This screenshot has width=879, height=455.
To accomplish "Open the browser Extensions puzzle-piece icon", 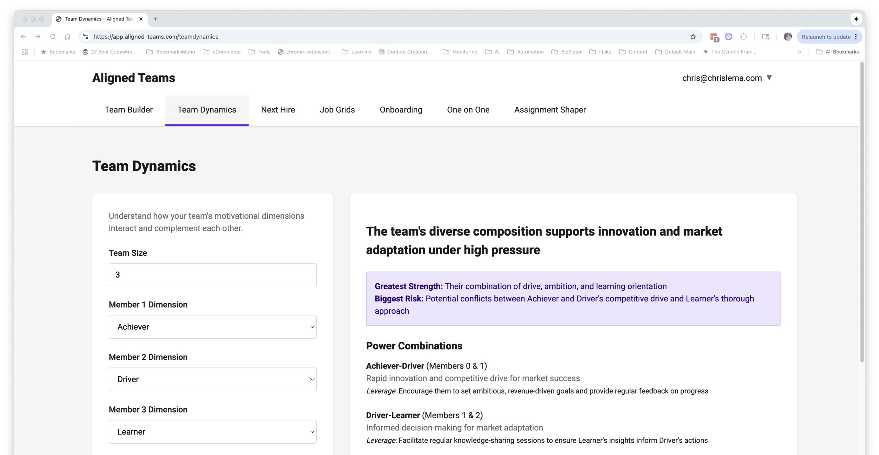I will [x=743, y=37].
